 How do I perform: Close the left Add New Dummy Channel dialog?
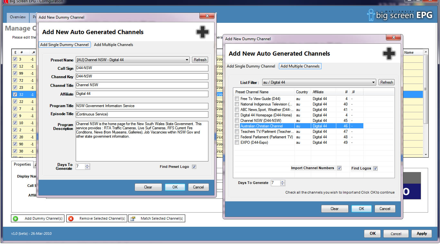pos(207,16)
